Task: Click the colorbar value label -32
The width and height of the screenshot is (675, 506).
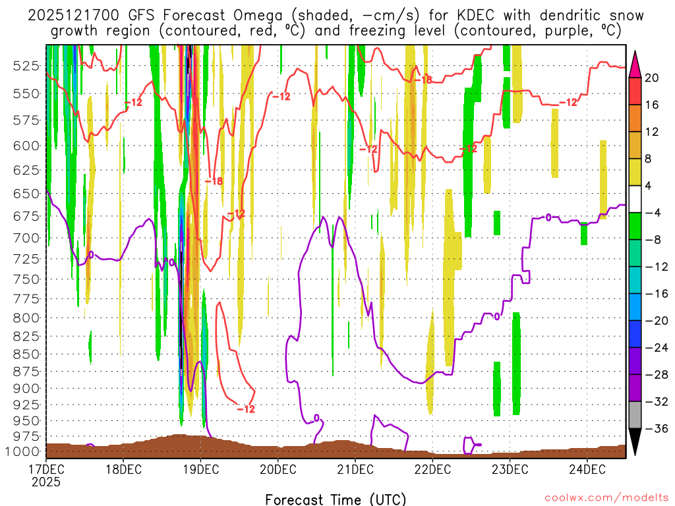Action: click(657, 401)
